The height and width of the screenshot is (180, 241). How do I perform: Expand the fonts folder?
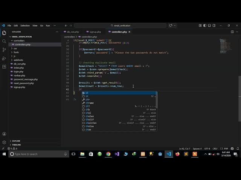coord(16,52)
